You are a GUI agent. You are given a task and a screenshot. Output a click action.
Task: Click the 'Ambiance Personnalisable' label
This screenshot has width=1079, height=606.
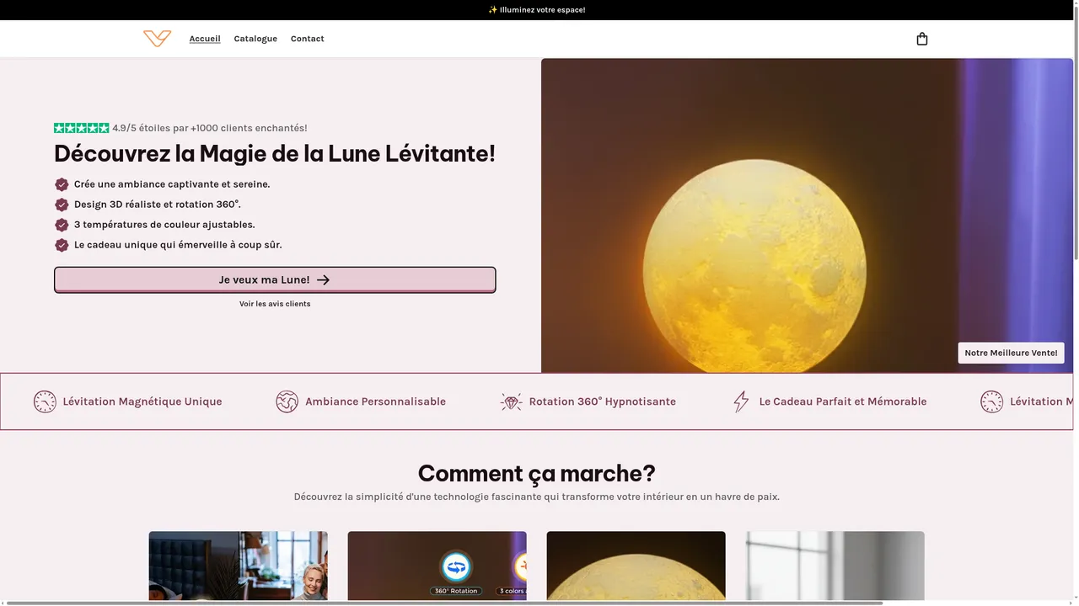[x=375, y=401]
